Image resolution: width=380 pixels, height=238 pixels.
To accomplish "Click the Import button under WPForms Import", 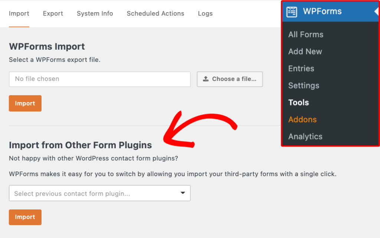I will (25, 103).
